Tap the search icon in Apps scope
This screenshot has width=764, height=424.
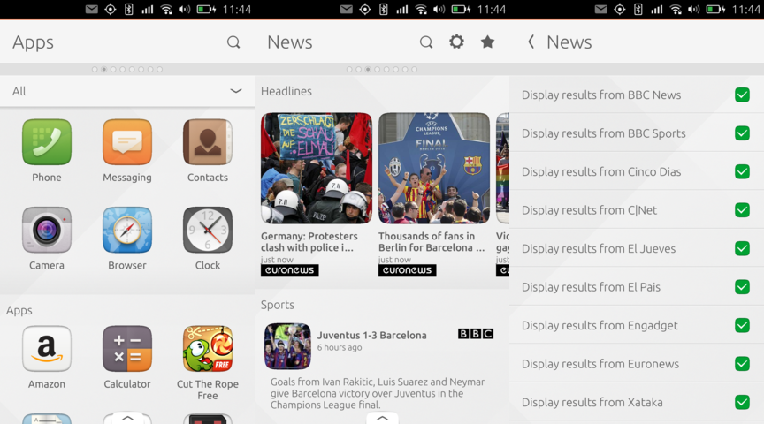coord(233,42)
